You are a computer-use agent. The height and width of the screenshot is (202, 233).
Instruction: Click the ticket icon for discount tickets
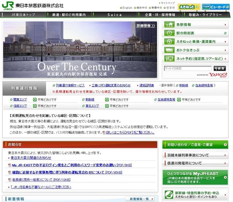[169, 50]
